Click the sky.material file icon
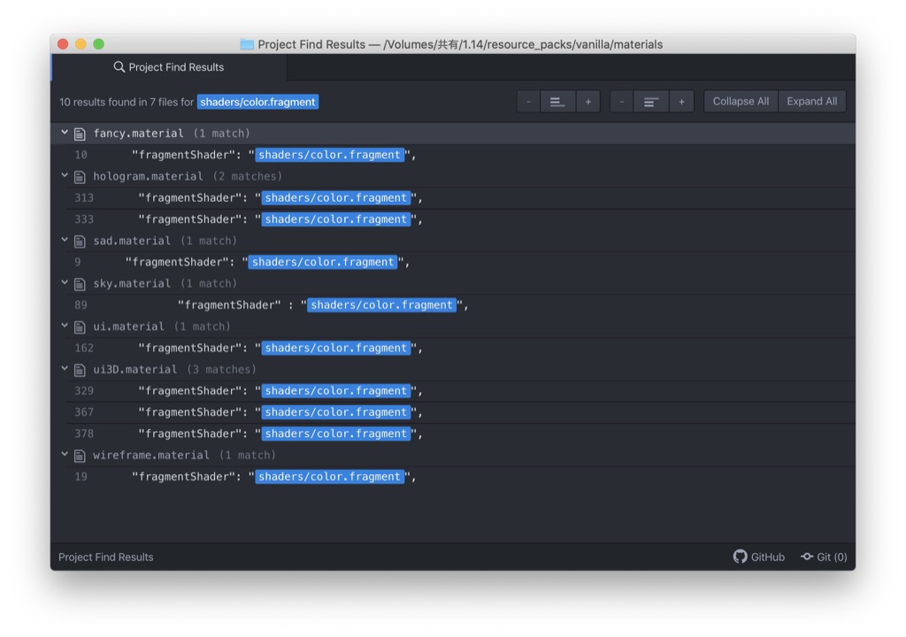This screenshot has height=637, width=906. pyautogui.click(x=80, y=284)
